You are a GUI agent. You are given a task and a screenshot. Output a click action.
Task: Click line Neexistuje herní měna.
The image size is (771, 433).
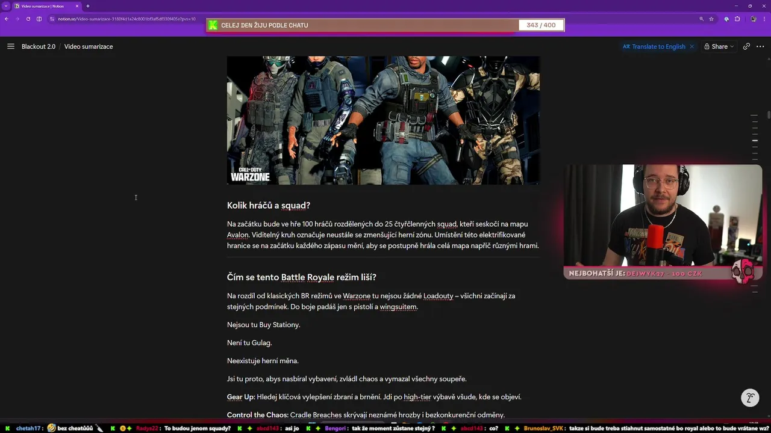click(x=263, y=361)
